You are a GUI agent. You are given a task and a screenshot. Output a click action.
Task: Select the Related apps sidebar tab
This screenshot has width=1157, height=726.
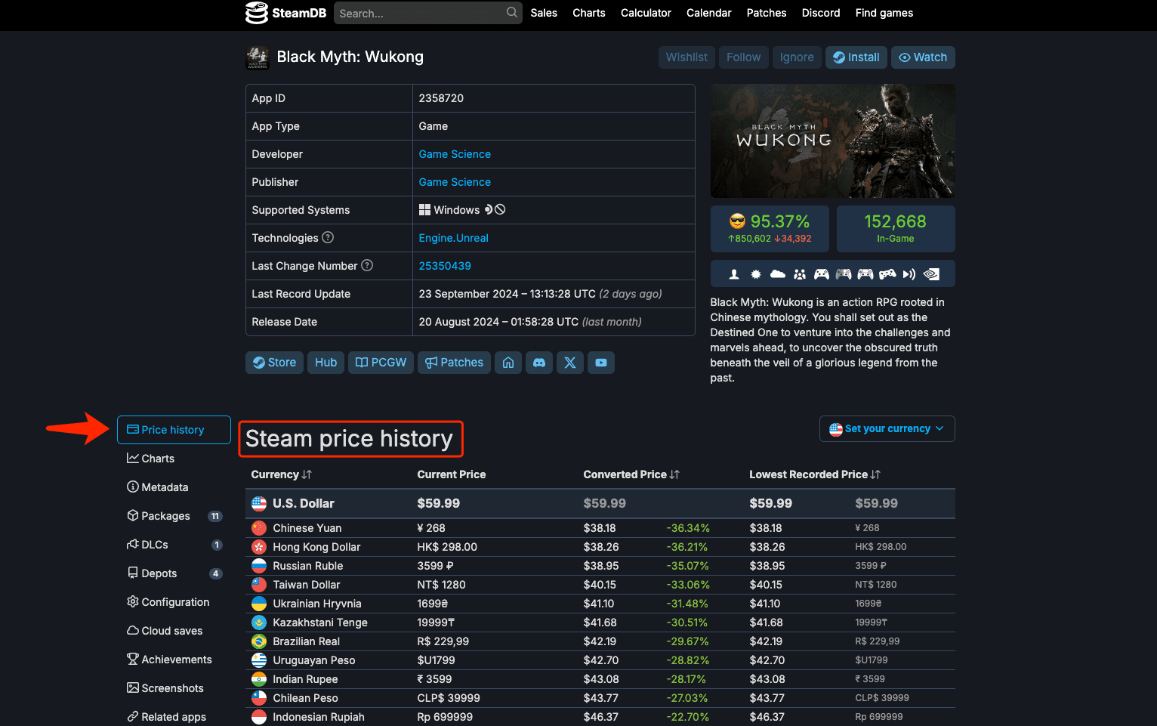(x=174, y=717)
